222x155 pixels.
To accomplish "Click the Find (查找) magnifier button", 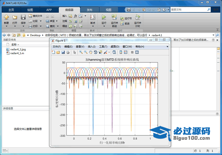I will point(50,26).
